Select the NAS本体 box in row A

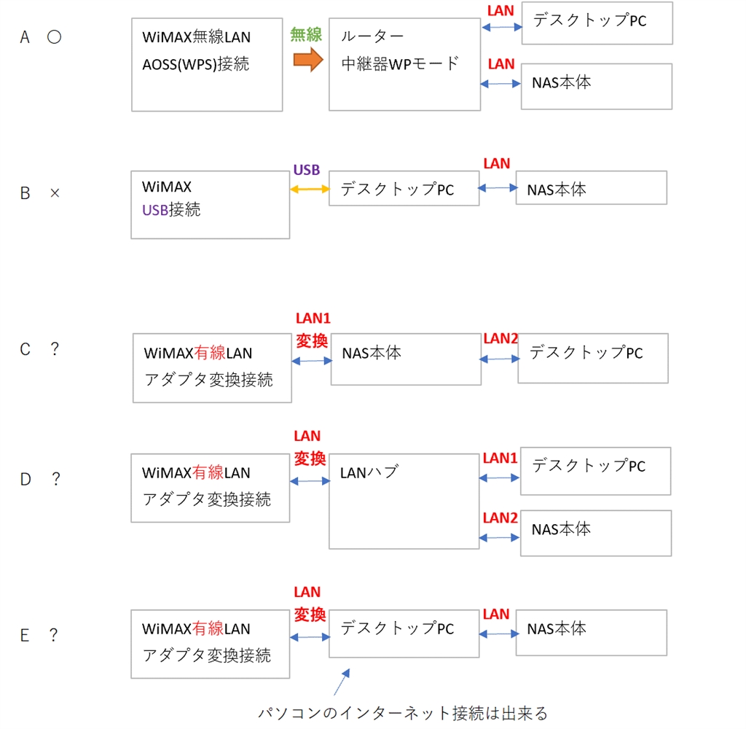click(x=597, y=85)
